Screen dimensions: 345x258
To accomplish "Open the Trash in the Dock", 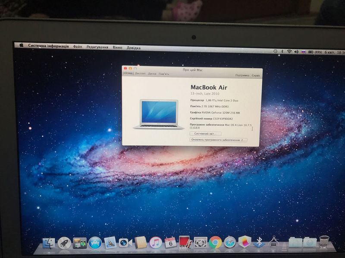I will coord(324,241).
